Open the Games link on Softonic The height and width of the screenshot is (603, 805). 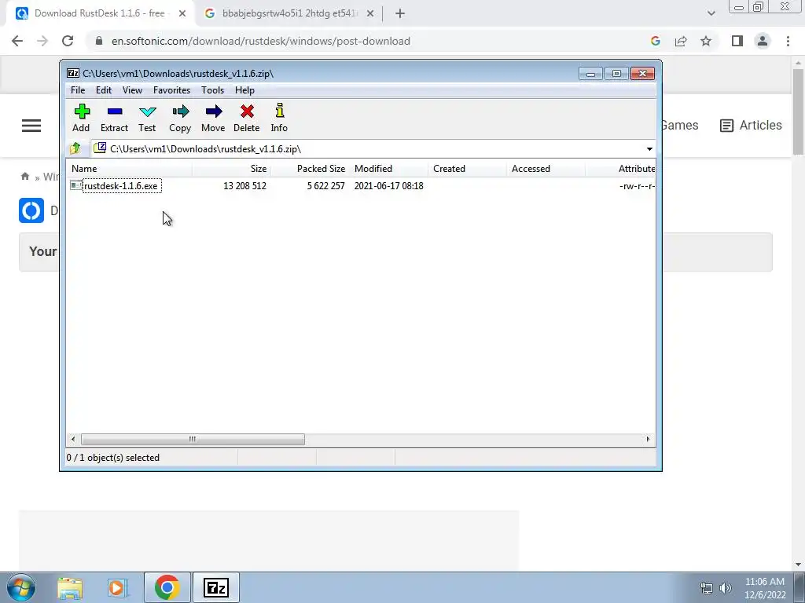(680, 126)
